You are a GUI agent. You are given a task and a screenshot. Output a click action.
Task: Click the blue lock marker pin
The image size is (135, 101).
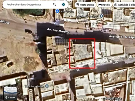pyautogui.click(x=57, y=12)
